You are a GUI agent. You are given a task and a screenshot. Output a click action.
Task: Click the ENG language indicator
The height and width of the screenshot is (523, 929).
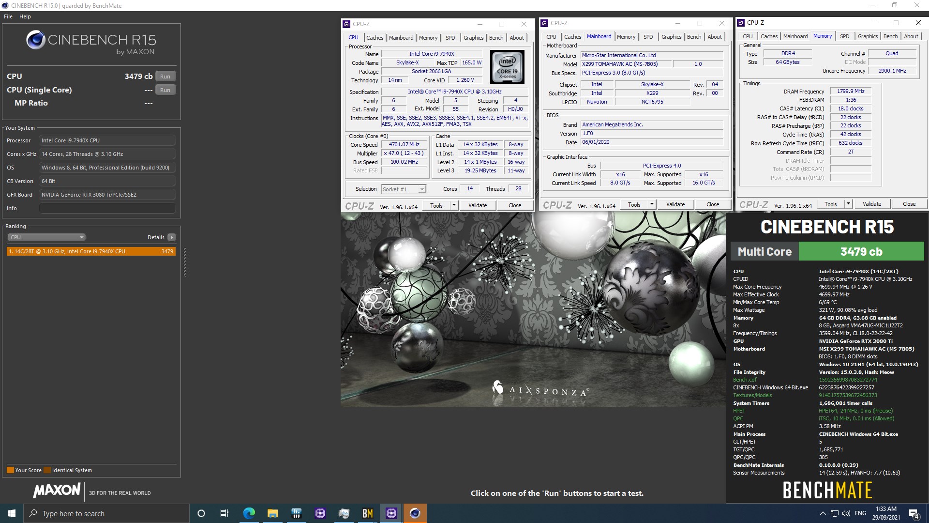pos(860,513)
